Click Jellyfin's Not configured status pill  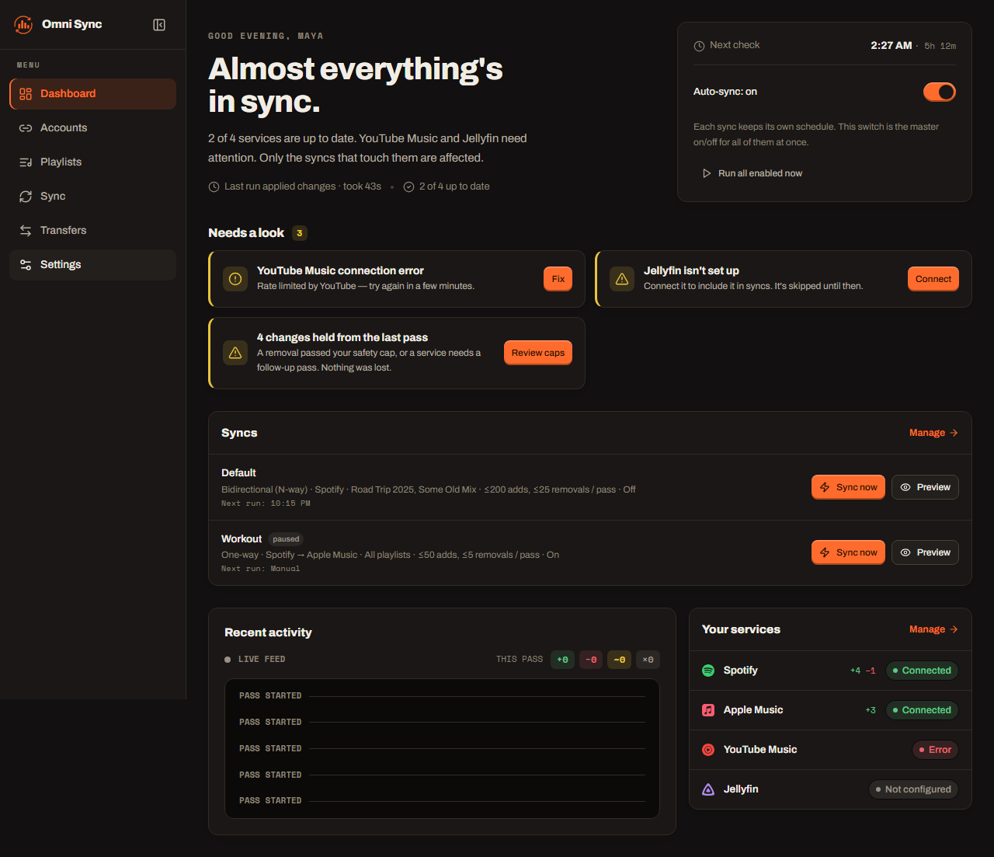(x=913, y=789)
